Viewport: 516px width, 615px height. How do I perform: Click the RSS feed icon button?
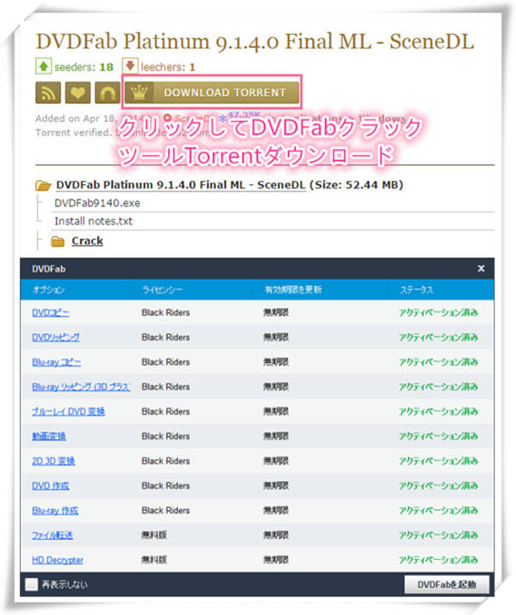point(48,93)
